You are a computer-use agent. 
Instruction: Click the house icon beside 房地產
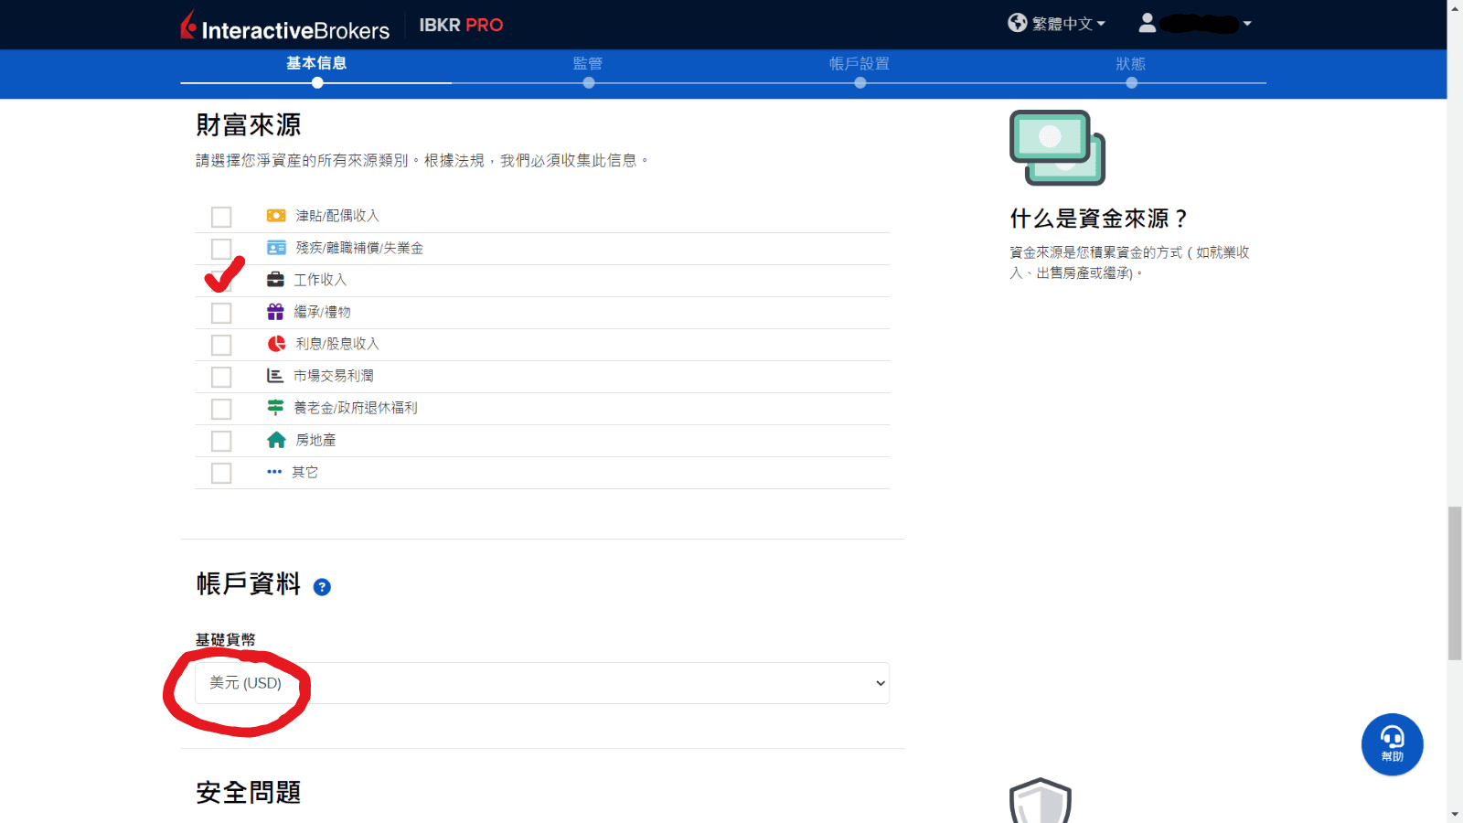click(275, 440)
